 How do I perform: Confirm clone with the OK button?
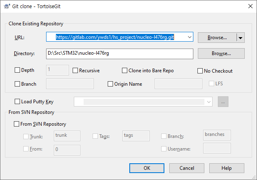pyautogui.click(x=147, y=168)
